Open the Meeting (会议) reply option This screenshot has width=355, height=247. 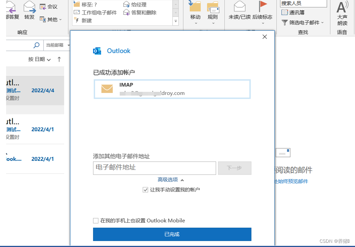click(x=48, y=7)
